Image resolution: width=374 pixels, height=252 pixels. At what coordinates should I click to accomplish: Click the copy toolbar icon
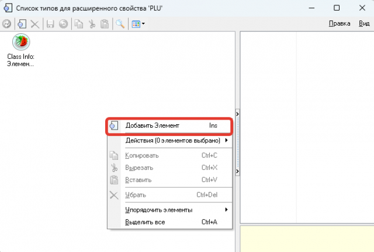pos(78,24)
